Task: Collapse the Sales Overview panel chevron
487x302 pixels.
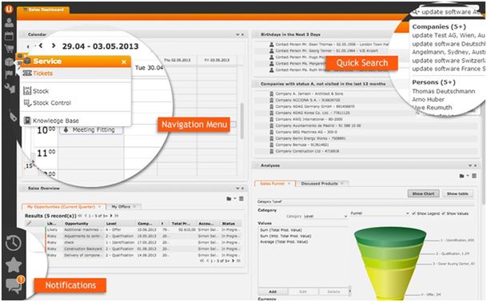Action: coord(238,188)
